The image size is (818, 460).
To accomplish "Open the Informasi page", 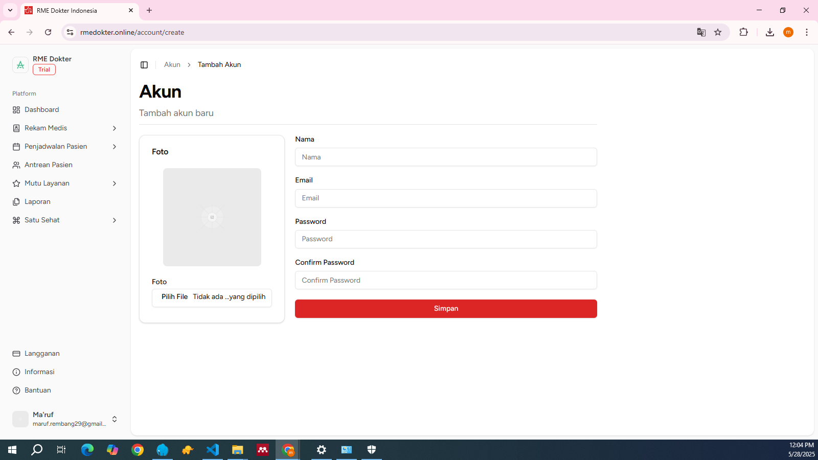I will [x=39, y=372].
